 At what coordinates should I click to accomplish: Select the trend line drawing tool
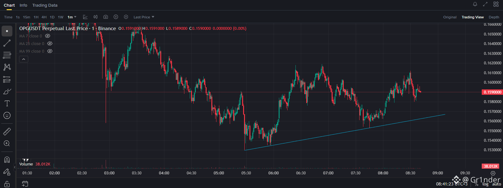(7, 43)
